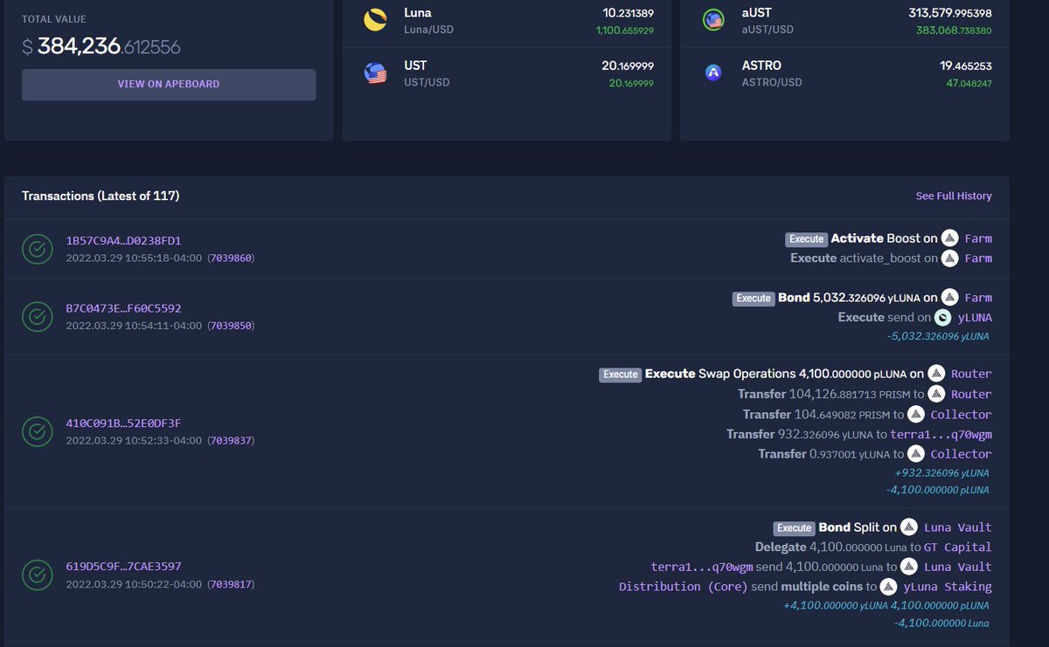Click success checkmark icon for transaction 619D5C9F
1049x647 pixels.
[x=37, y=575]
